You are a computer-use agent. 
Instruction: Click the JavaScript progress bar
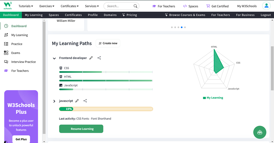[106, 89]
